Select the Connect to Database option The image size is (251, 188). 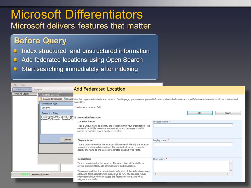(51, 99)
